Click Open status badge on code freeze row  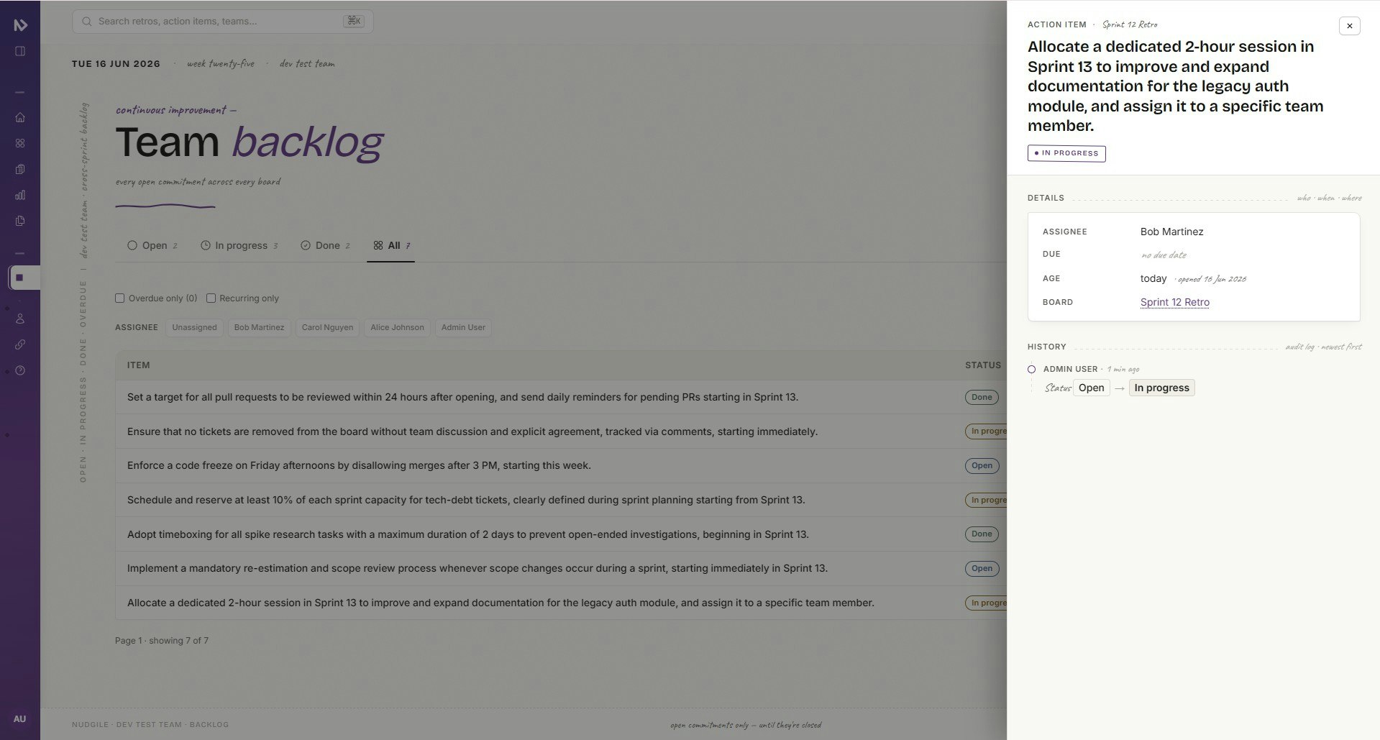pos(982,465)
